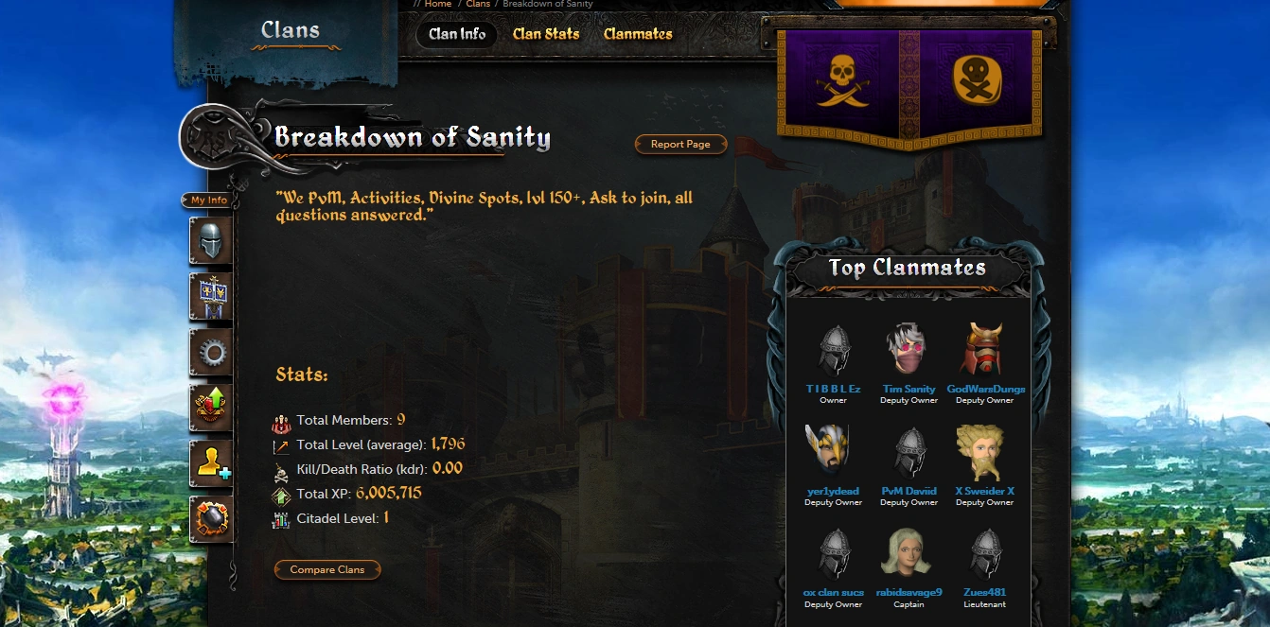Click the gear settings sidebar icon

point(210,353)
